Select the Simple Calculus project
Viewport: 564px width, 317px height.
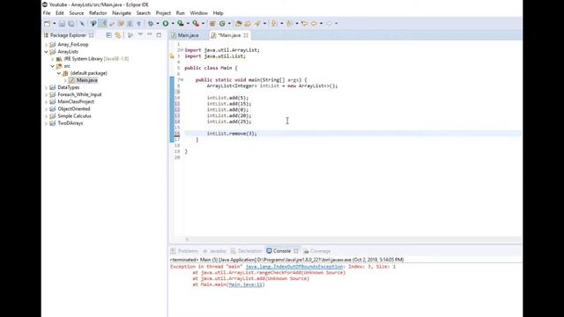coord(74,116)
